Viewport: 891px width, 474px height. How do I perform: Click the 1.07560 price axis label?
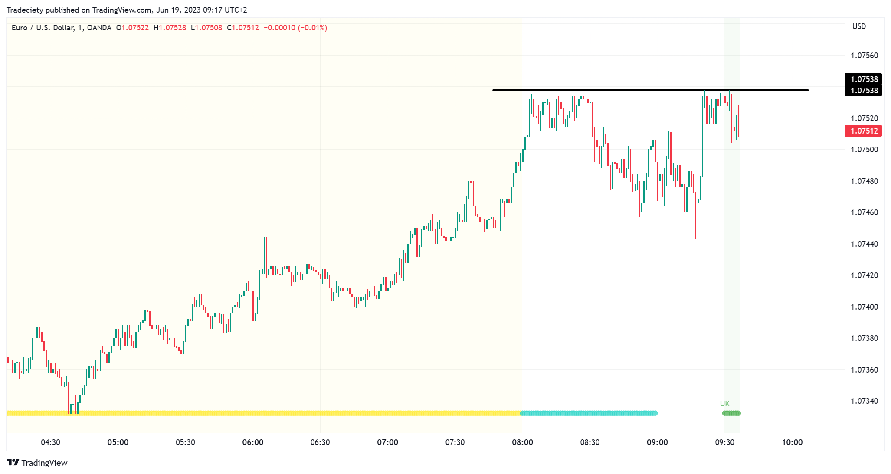pyautogui.click(x=864, y=56)
